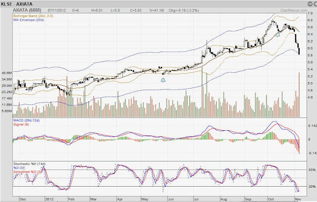The height and width of the screenshot is (202, 317).
Task: Click the last candlestick near 5.8 in November
Action: point(299,51)
